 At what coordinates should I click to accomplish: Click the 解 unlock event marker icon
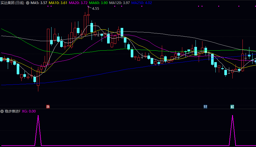tap(232, 107)
